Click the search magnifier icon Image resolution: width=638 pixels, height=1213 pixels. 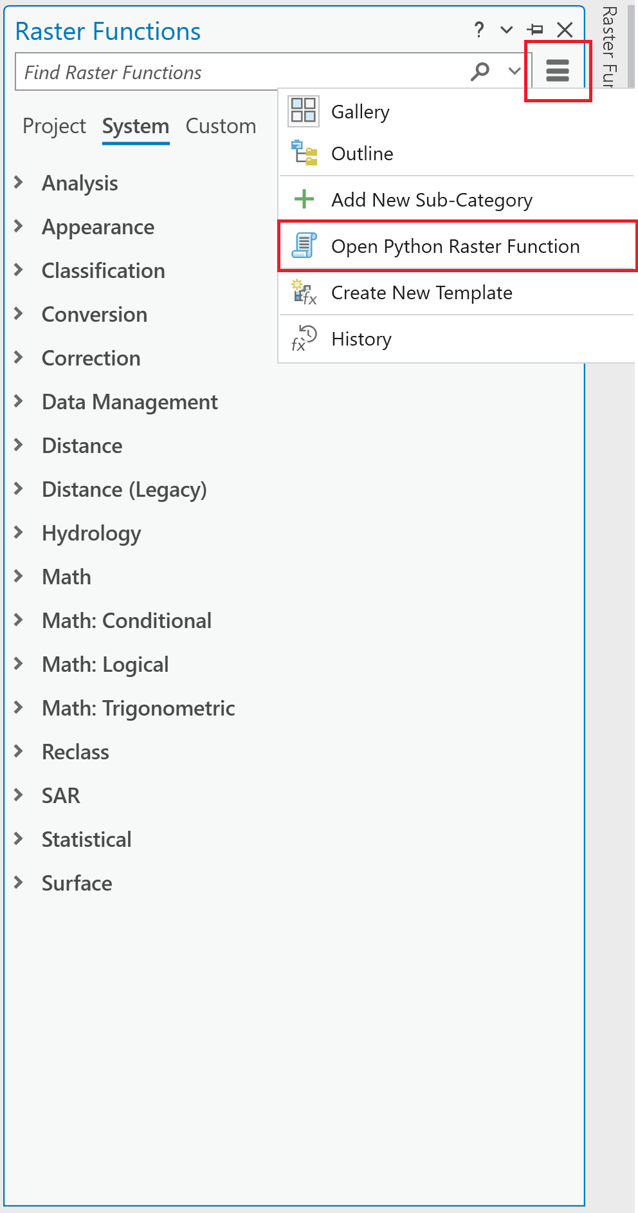click(480, 71)
